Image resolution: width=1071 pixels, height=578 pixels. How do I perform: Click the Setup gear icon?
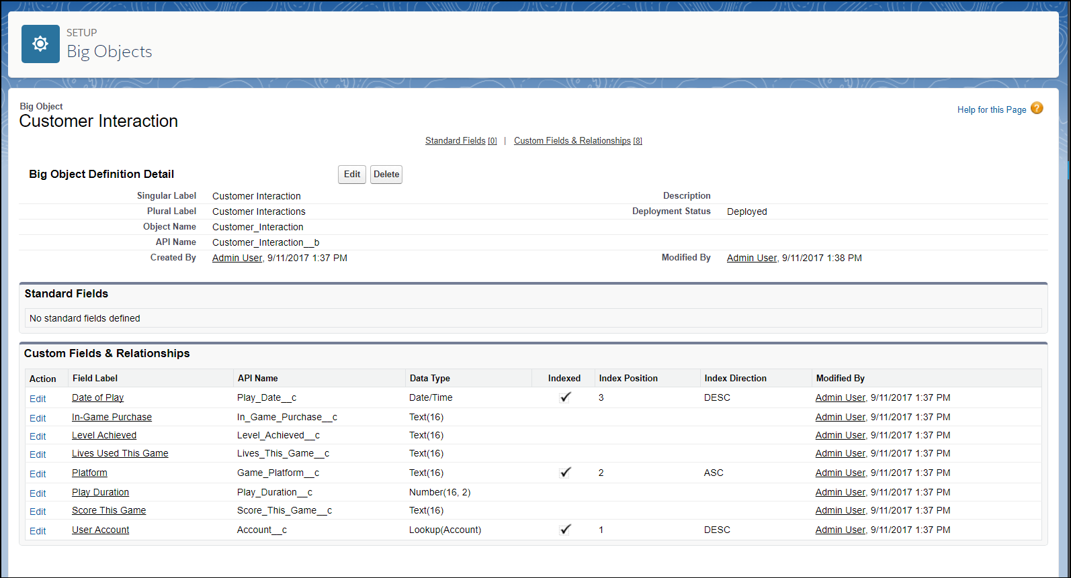40,44
